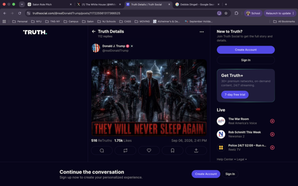Open the Legal link
Screen dimensions: 298x186
point(240,159)
